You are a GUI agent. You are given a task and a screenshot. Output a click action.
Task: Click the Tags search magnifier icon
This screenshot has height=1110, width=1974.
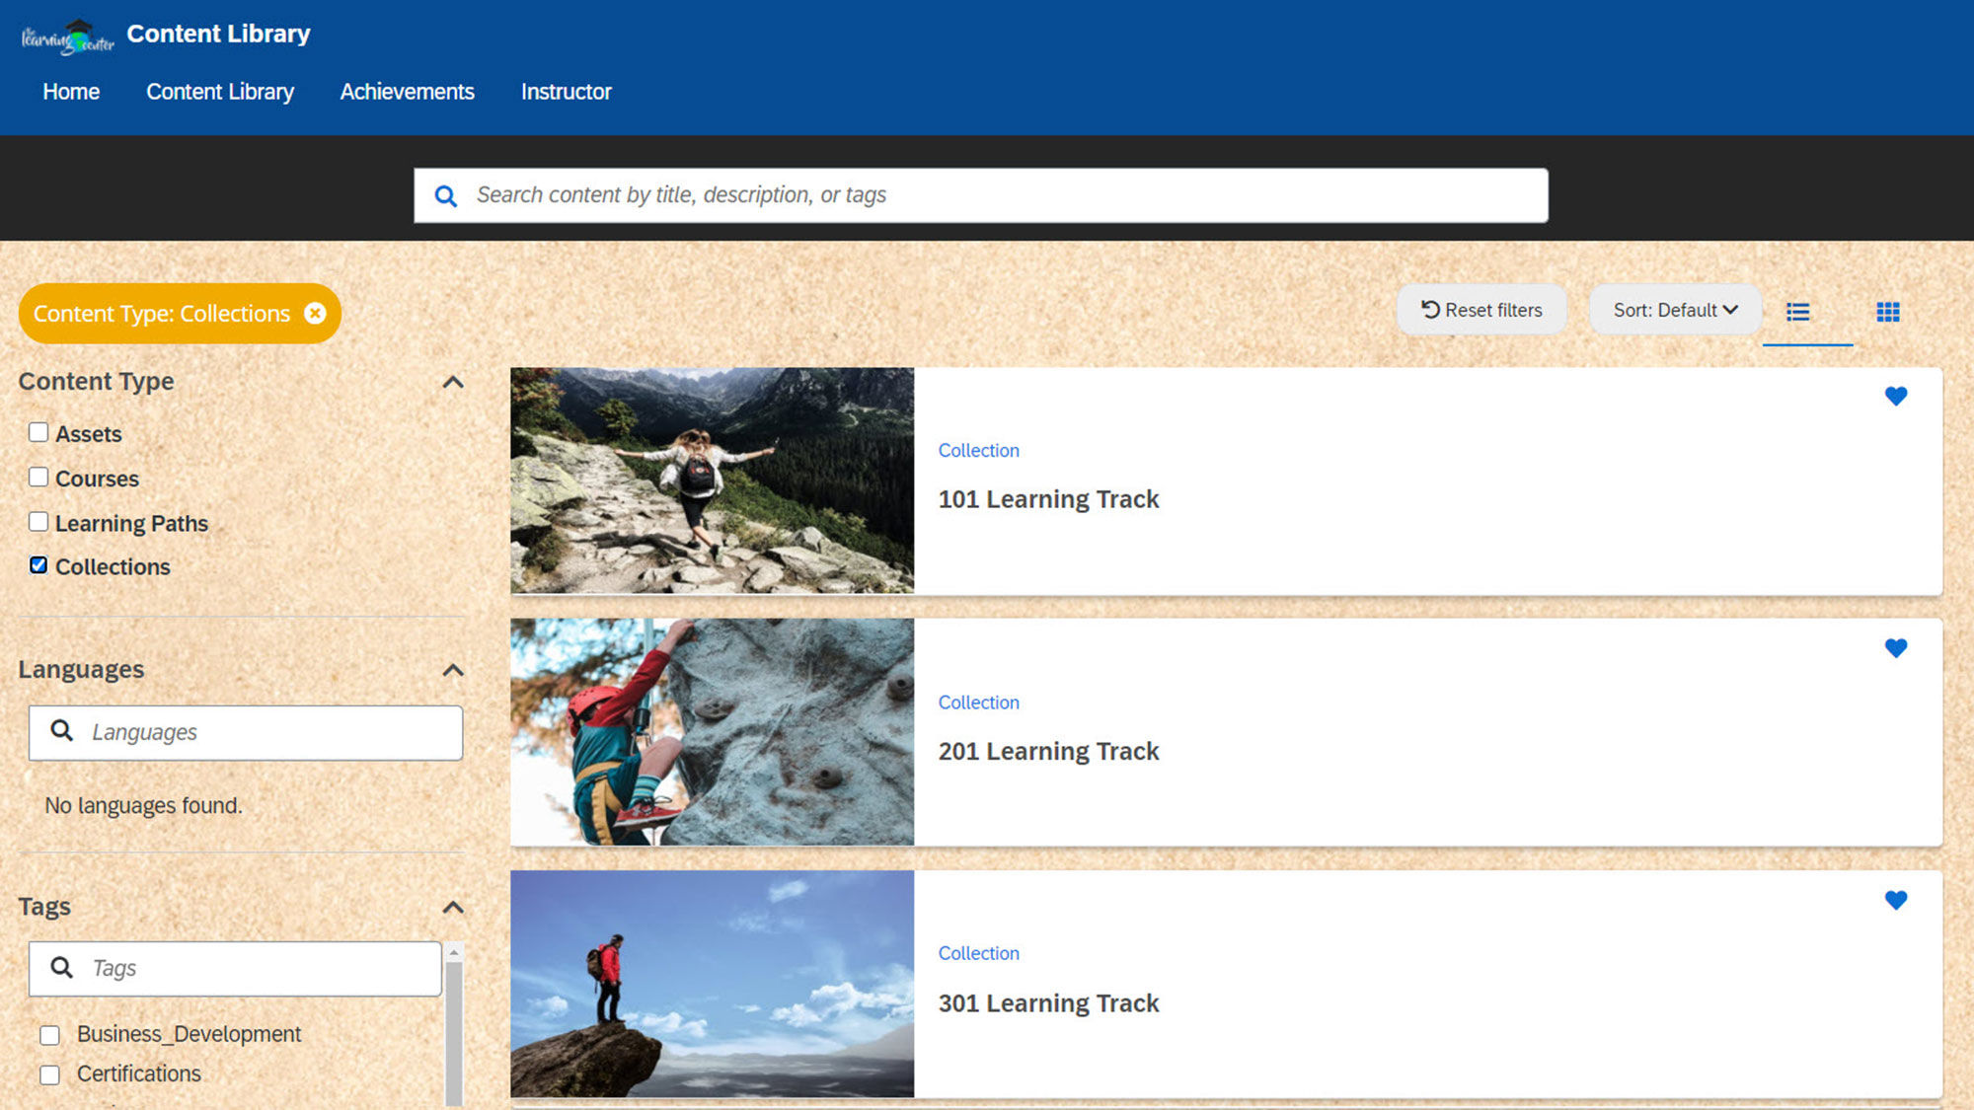(x=62, y=968)
